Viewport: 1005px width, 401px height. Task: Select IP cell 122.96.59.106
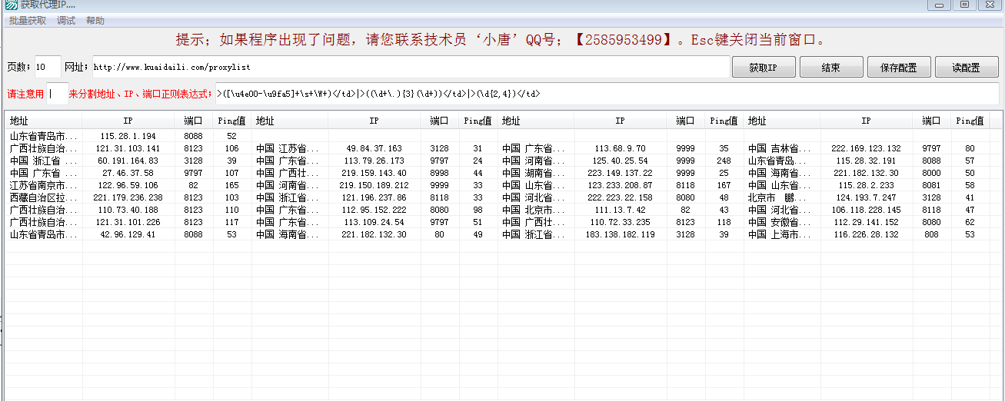point(128,185)
